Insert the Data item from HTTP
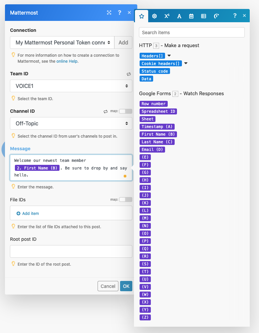 point(146,79)
